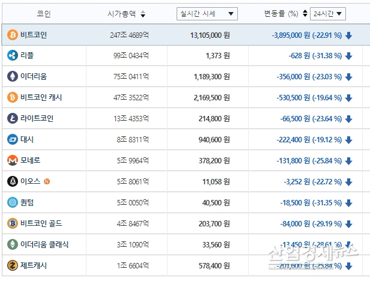This screenshot has height=281, width=370.
Task: Sort by 시가총액 column arrows
Action: (x=142, y=14)
